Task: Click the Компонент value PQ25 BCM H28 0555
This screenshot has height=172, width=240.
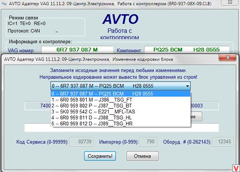Action: click(186, 50)
